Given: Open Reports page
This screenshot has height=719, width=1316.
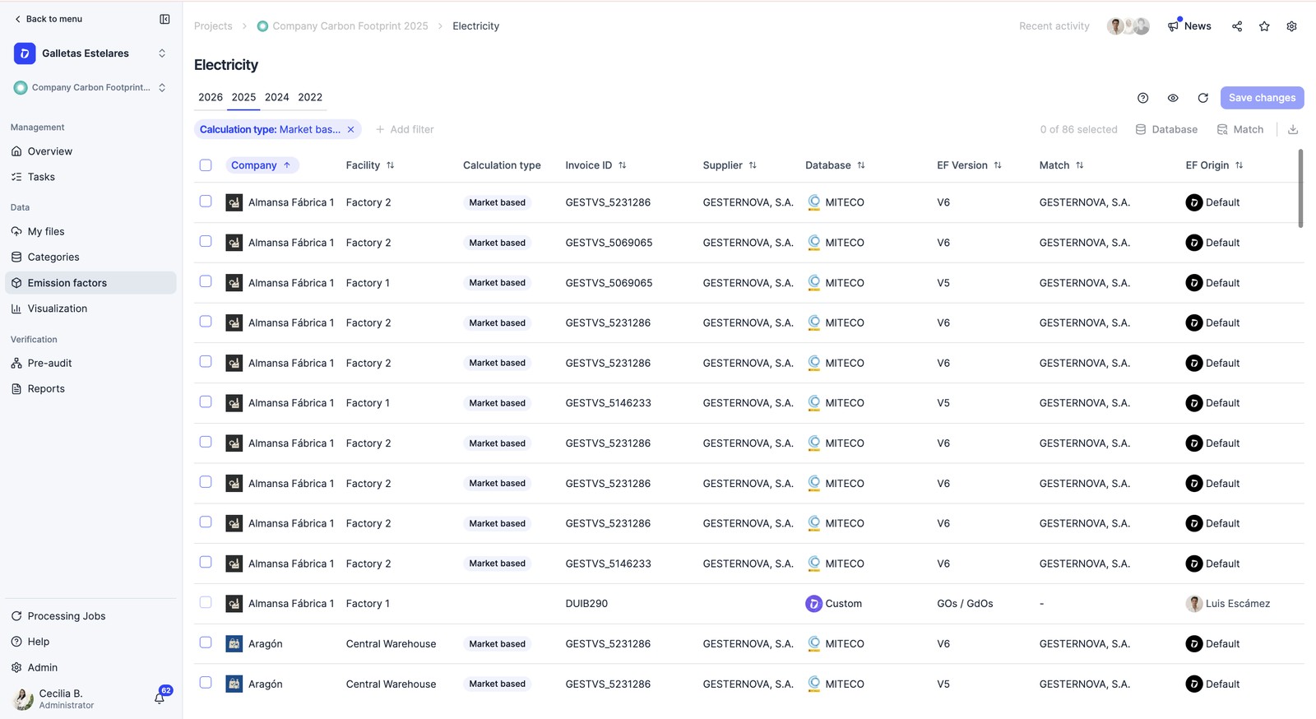Looking at the screenshot, I should (90, 388).
